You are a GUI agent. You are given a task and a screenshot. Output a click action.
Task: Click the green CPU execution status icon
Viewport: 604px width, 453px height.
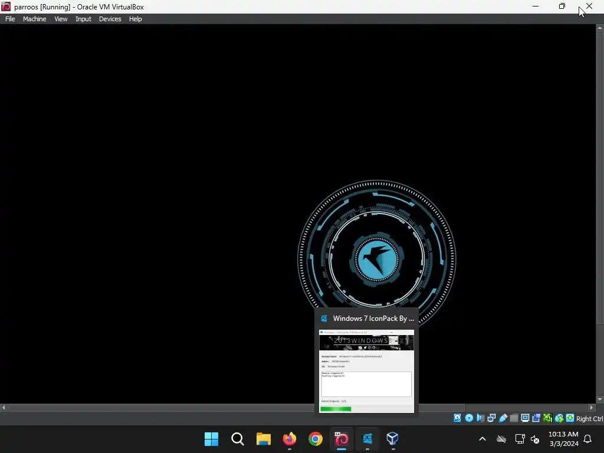(x=547, y=418)
